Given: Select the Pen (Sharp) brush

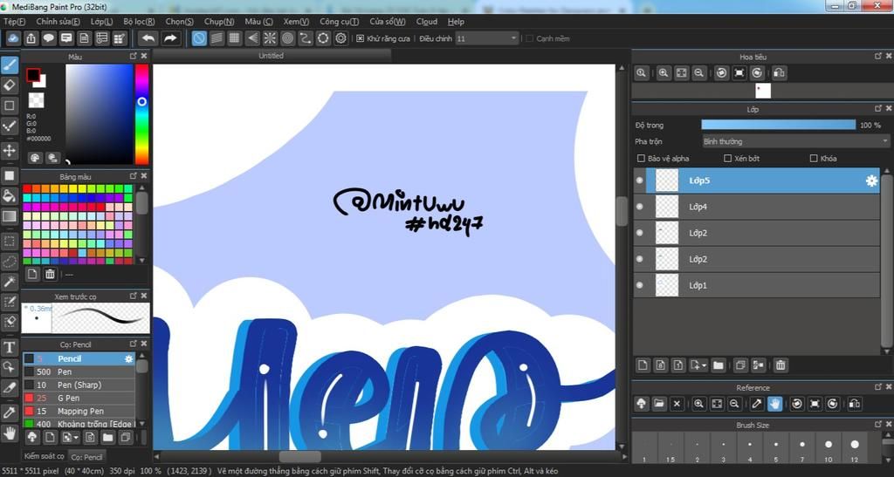Looking at the screenshot, I should [x=79, y=385].
